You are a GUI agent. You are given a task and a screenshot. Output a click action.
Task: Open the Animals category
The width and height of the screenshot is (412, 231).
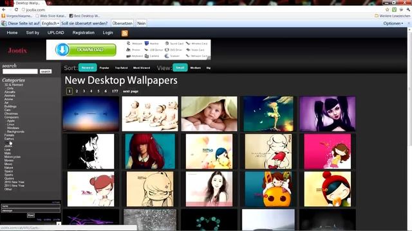pos(10,96)
